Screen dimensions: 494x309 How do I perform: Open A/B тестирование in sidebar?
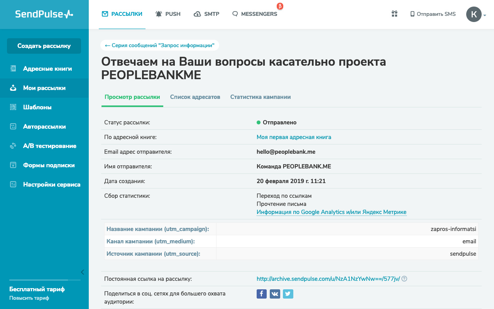pyautogui.click(x=49, y=146)
